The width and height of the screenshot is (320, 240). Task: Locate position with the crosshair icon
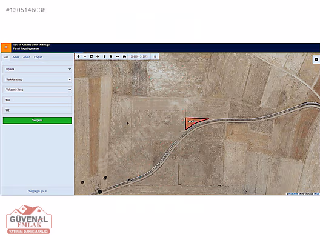click(x=98, y=56)
